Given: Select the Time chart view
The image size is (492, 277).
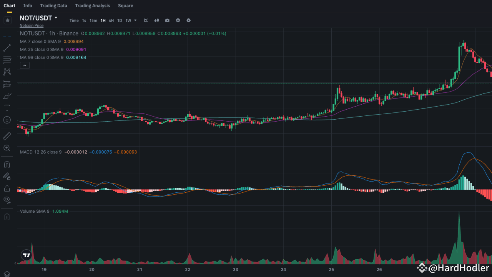Looking at the screenshot, I should point(74,20).
